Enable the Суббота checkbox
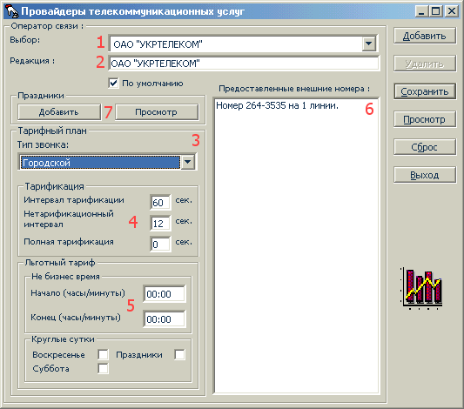This screenshot has height=409, width=464. pyautogui.click(x=103, y=368)
